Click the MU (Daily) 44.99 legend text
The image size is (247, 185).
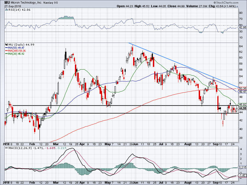click(21, 45)
